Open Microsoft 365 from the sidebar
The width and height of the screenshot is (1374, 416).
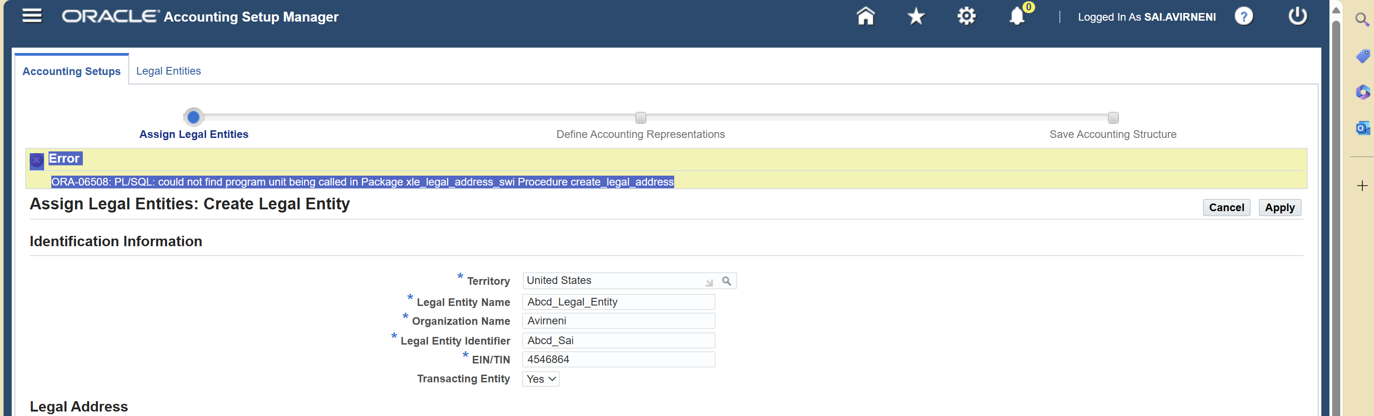pos(1362,92)
